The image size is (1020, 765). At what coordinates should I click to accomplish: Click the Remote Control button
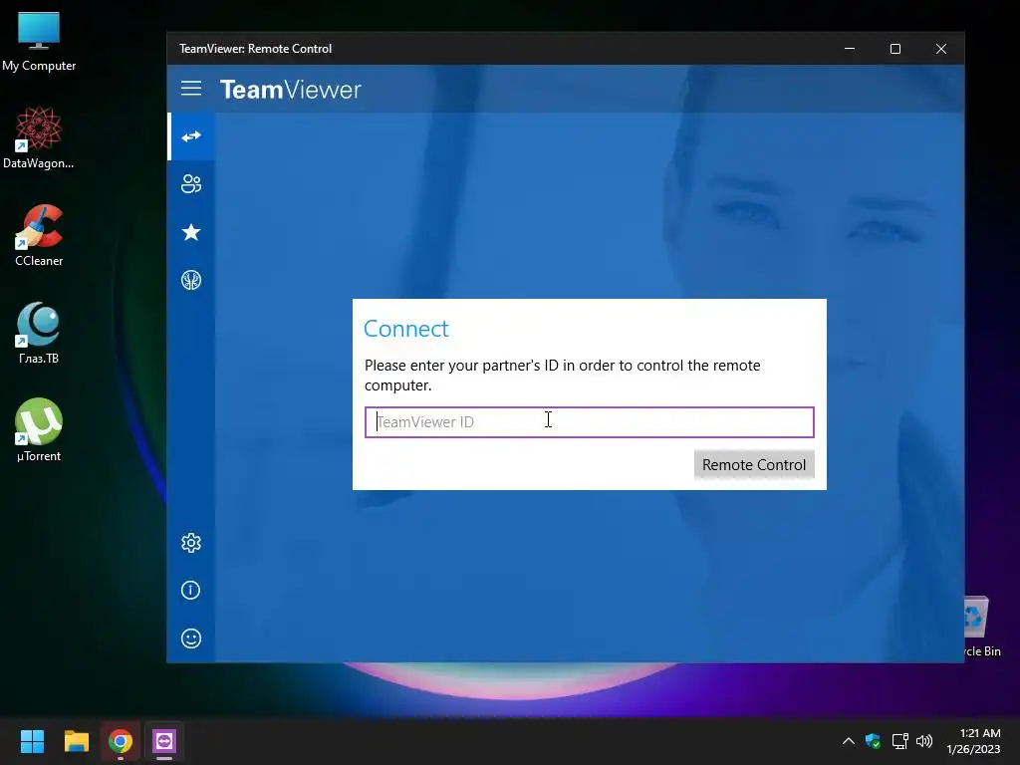tap(754, 465)
